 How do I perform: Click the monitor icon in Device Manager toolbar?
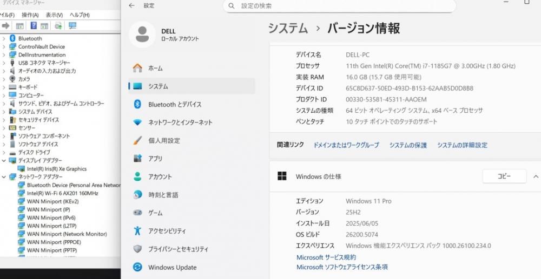point(72,25)
